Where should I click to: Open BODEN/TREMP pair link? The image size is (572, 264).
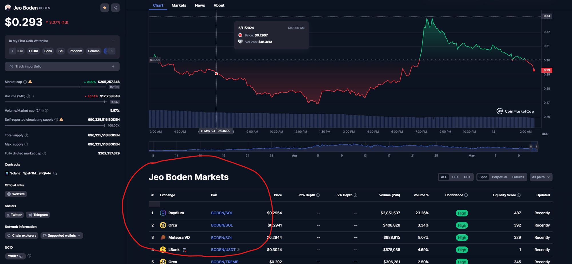[225, 262]
